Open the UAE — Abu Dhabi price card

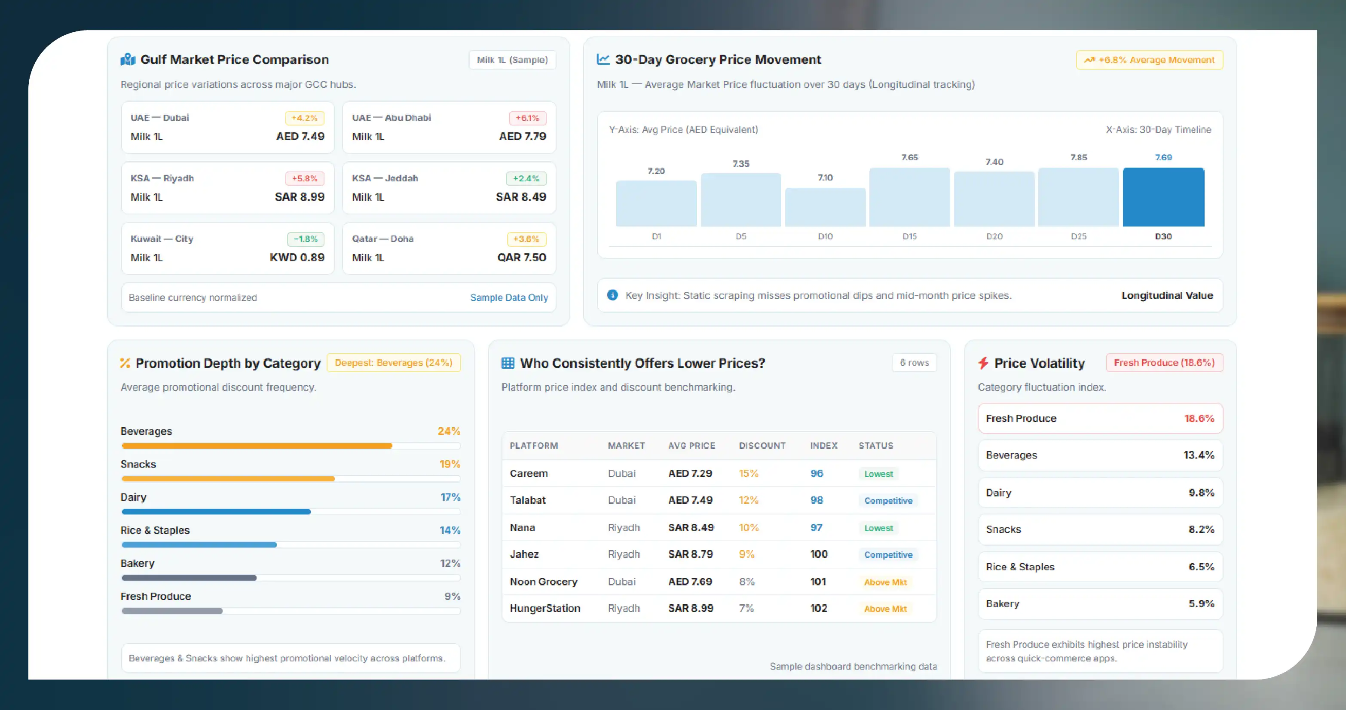(x=449, y=128)
